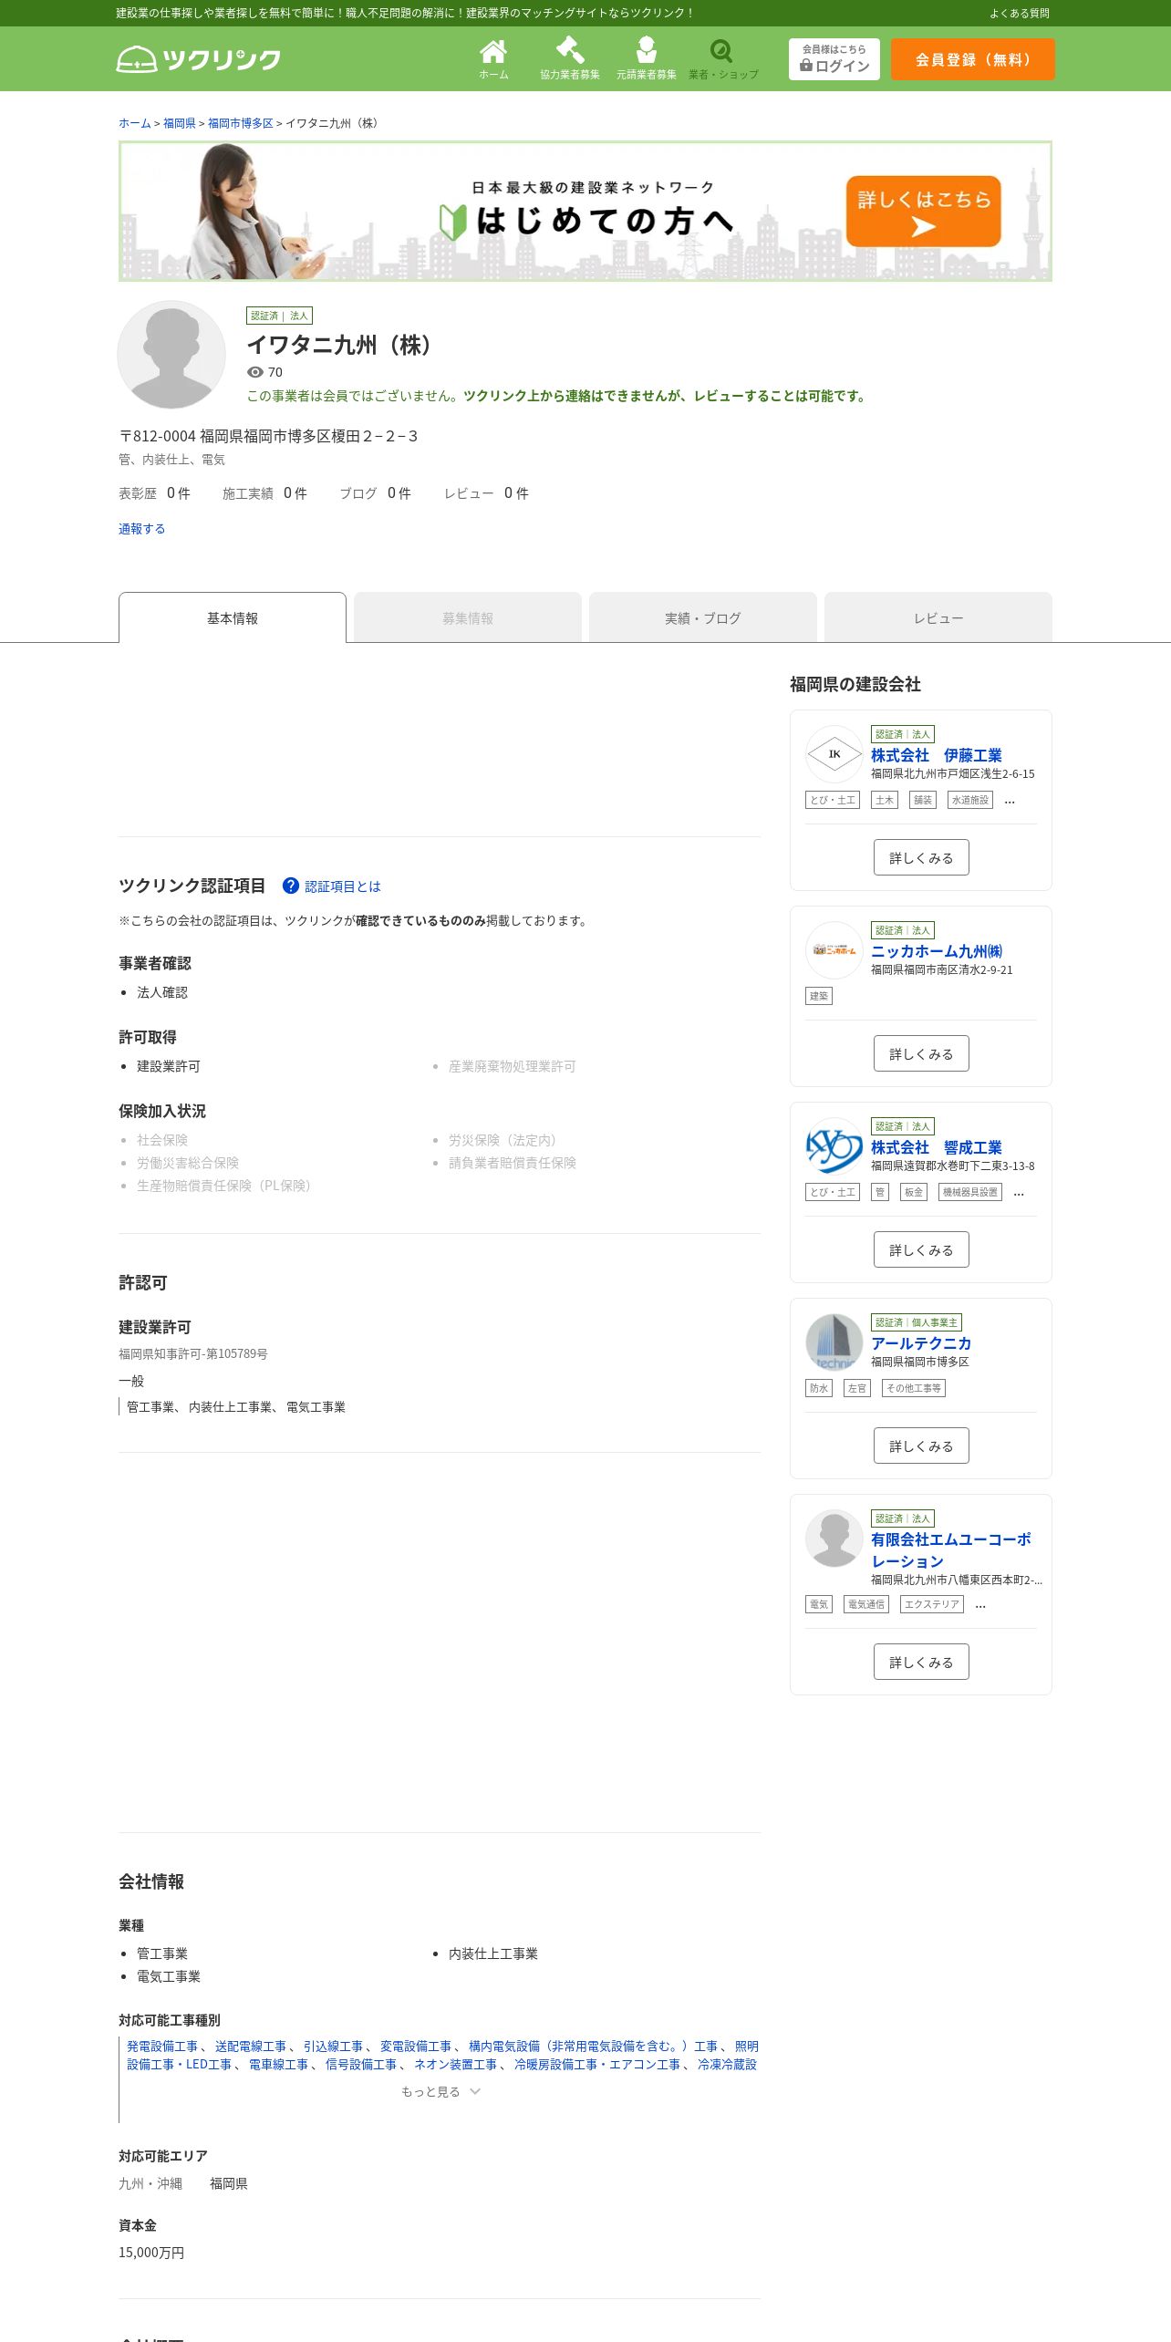
Task: Click 福岡県知事許可-第105789号 text
Action: (x=193, y=1354)
